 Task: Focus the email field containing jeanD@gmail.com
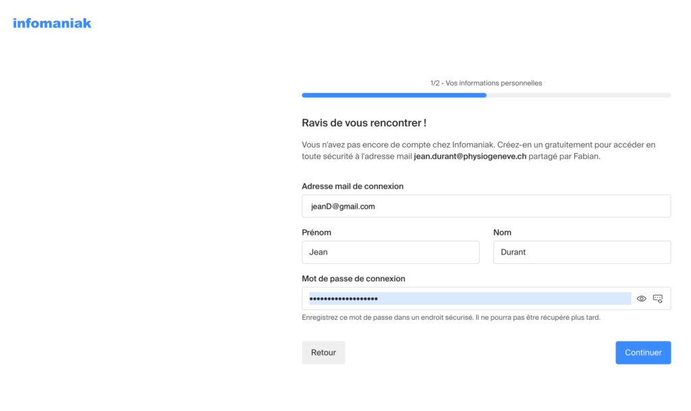486,207
